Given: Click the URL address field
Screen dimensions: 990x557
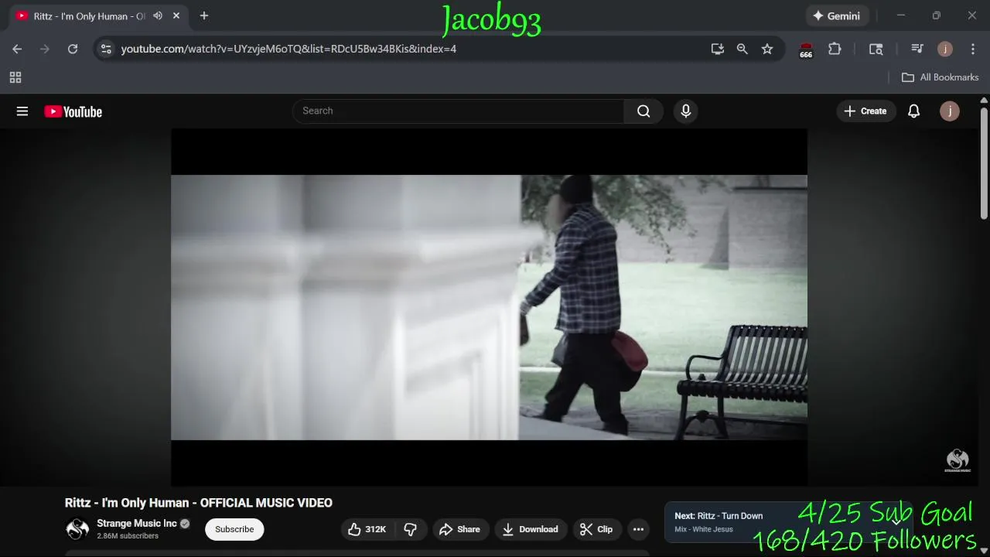Looking at the screenshot, I should [288, 49].
